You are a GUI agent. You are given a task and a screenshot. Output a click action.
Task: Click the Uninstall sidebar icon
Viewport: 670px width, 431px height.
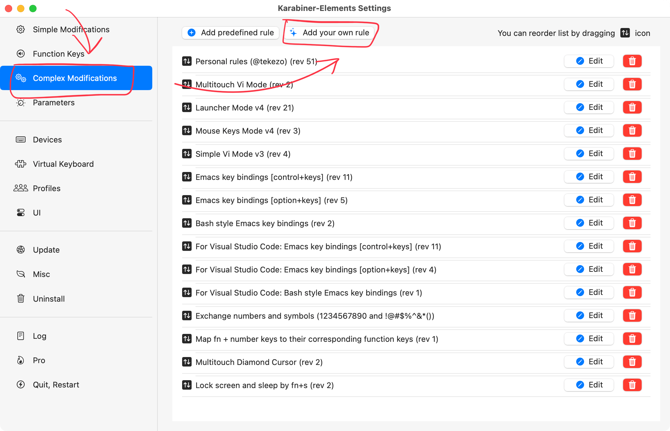point(21,298)
